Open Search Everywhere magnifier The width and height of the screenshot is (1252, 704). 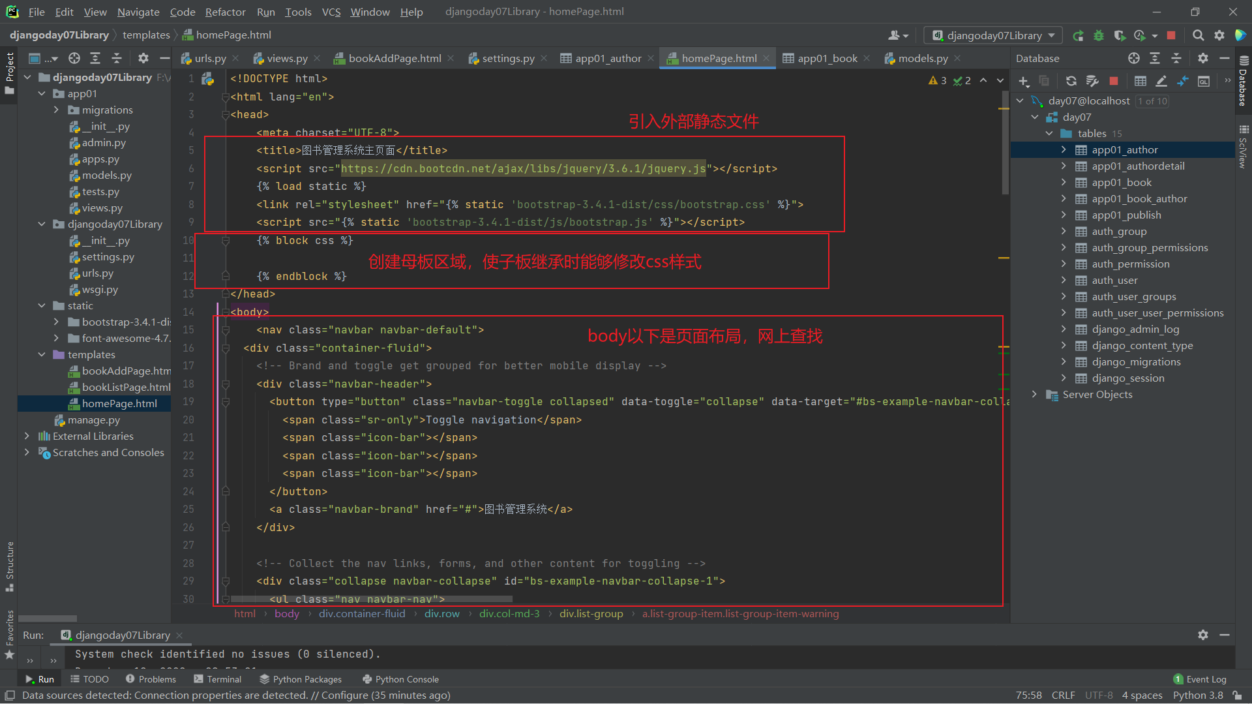[x=1198, y=36]
